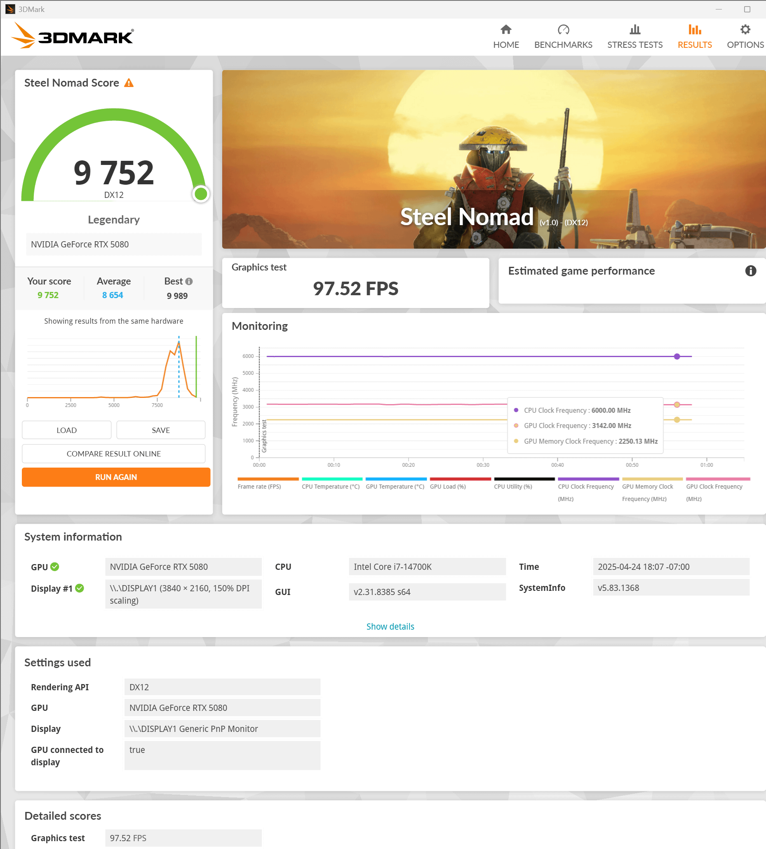Click the 97.52 FPS graphics test result
The height and width of the screenshot is (849, 766).
(356, 289)
